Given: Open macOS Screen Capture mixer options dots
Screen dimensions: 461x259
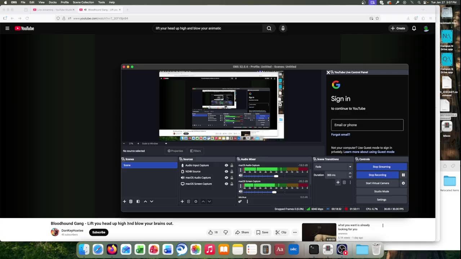Looking at the screenshot, I should coord(241,186).
